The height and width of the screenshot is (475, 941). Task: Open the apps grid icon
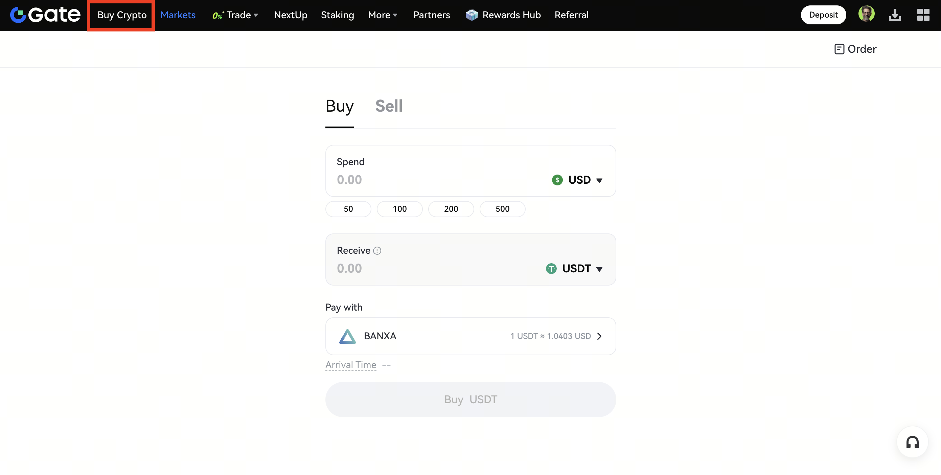click(923, 15)
